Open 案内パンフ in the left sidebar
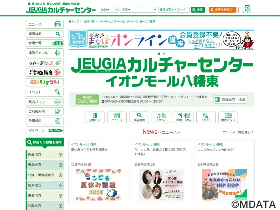 click(x=45, y=102)
